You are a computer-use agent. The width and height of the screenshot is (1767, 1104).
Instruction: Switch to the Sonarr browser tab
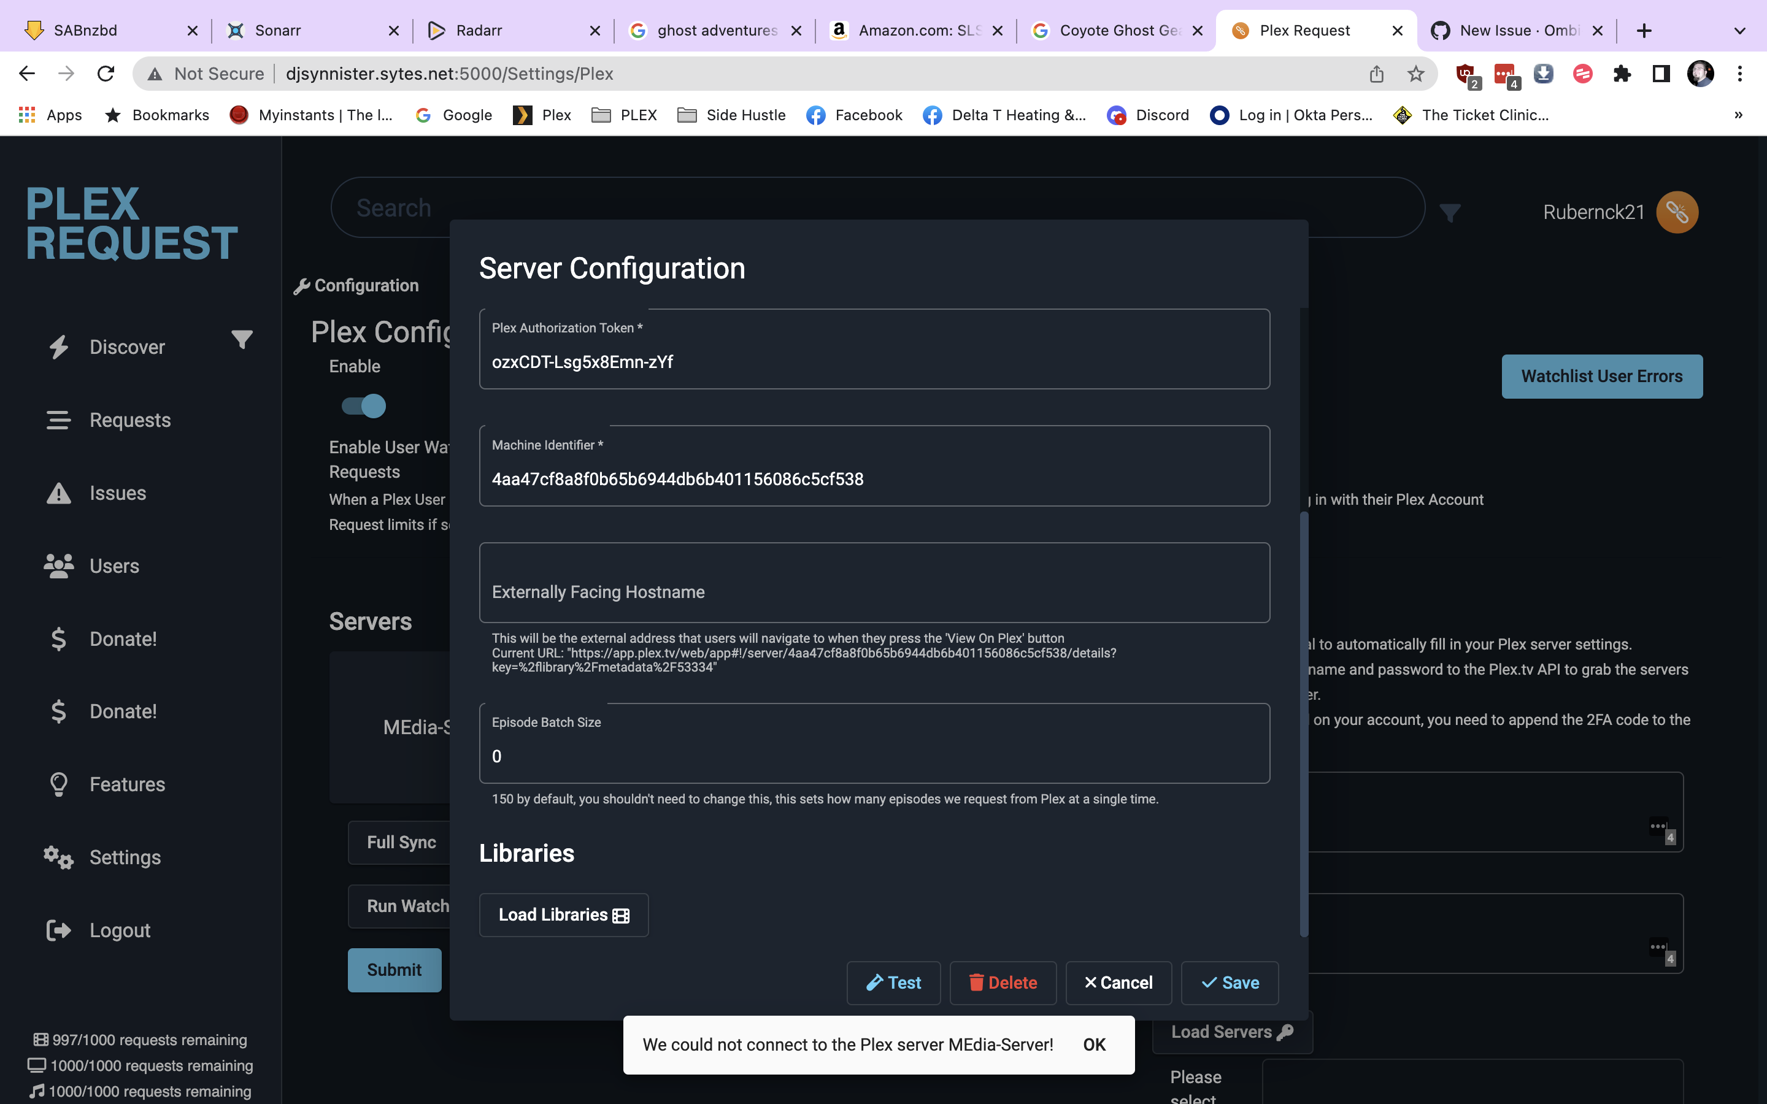pos(277,31)
